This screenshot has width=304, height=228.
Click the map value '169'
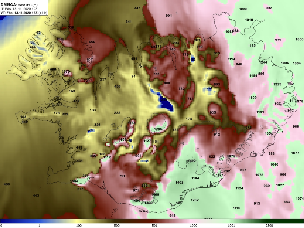(x=72, y=91)
